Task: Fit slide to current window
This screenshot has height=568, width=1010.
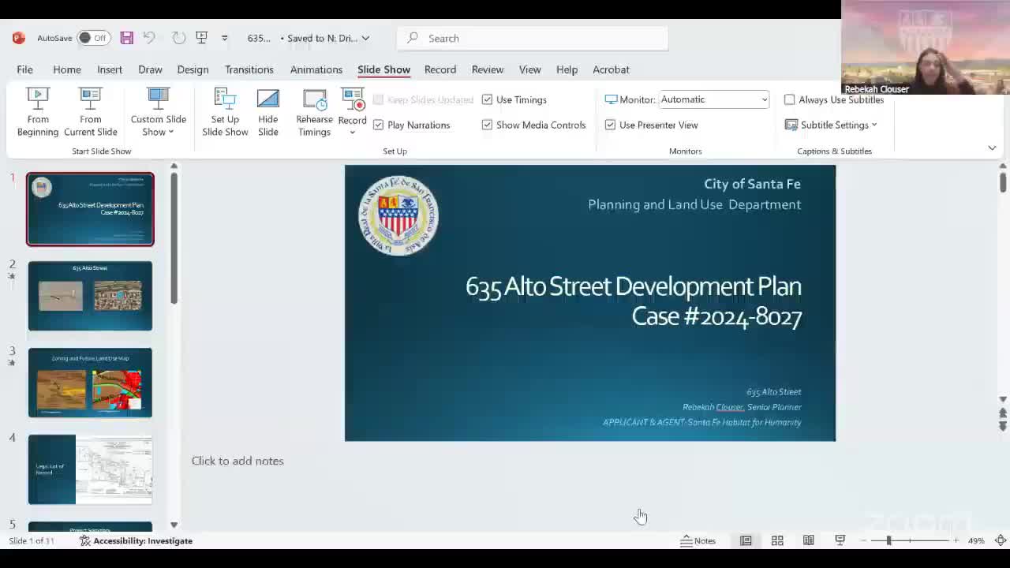Action: (1001, 540)
